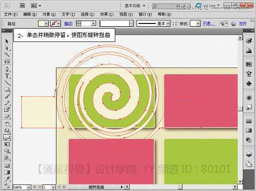Click the stroke none swatch
Viewport: 256px width, 191px height.
(x=54, y=24)
